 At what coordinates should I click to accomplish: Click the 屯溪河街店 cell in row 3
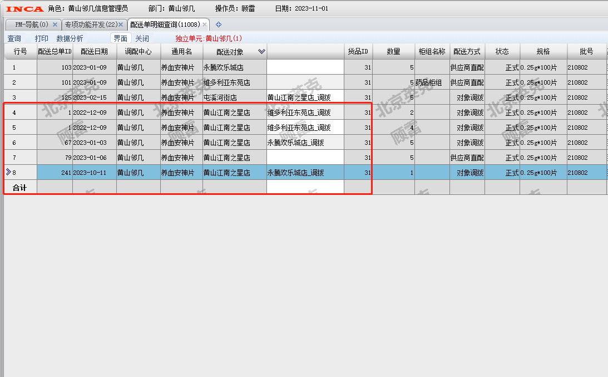click(x=235, y=97)
